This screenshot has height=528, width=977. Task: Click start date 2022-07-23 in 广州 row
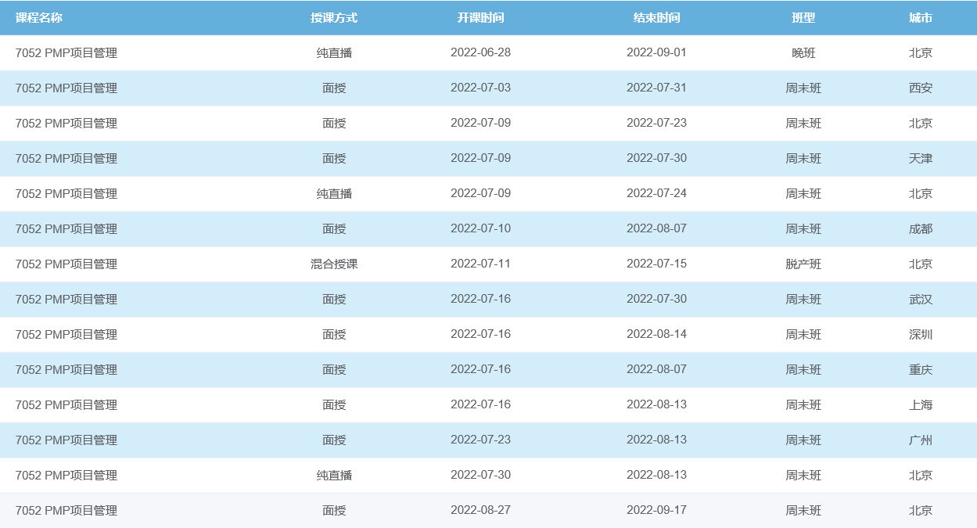tap(480, 440)
